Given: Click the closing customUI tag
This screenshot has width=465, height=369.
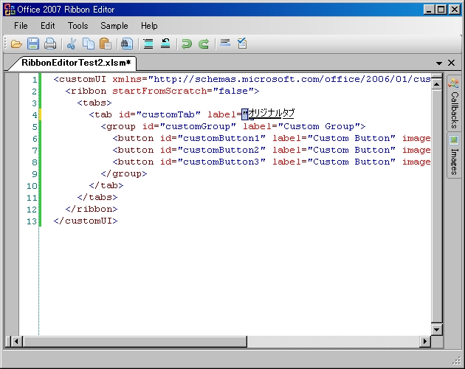Looking at the screenshot, I should pyautogui.click(x=86, y=221).
